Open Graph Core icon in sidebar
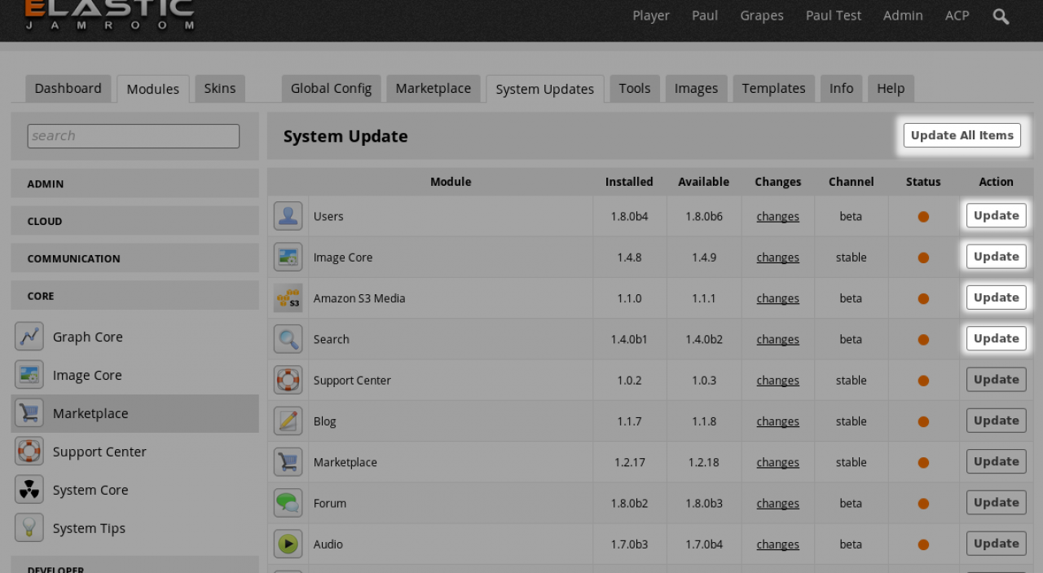Image resolution: width=1043 pixels, height=573 pixels. click(x=29, y=337)
